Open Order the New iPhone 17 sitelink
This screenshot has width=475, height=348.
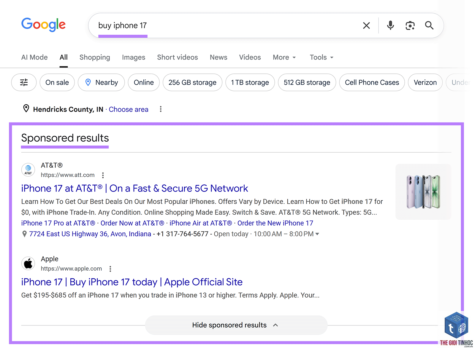pyautogui.click(x=275, y=223)
